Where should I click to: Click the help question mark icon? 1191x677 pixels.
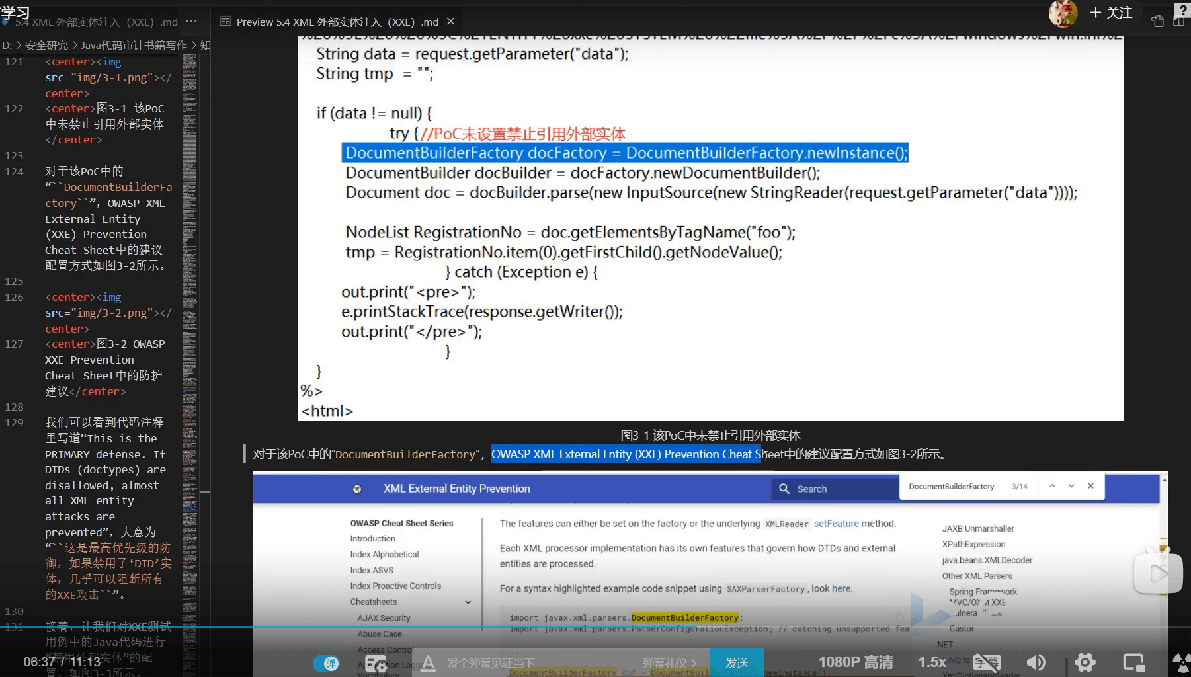tap(1182, 9)
